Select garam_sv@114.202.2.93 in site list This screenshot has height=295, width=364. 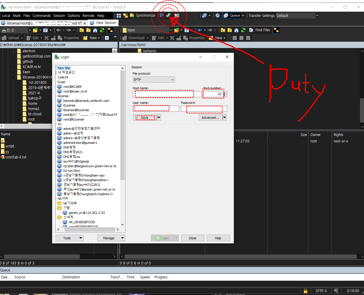click(87, 213)
